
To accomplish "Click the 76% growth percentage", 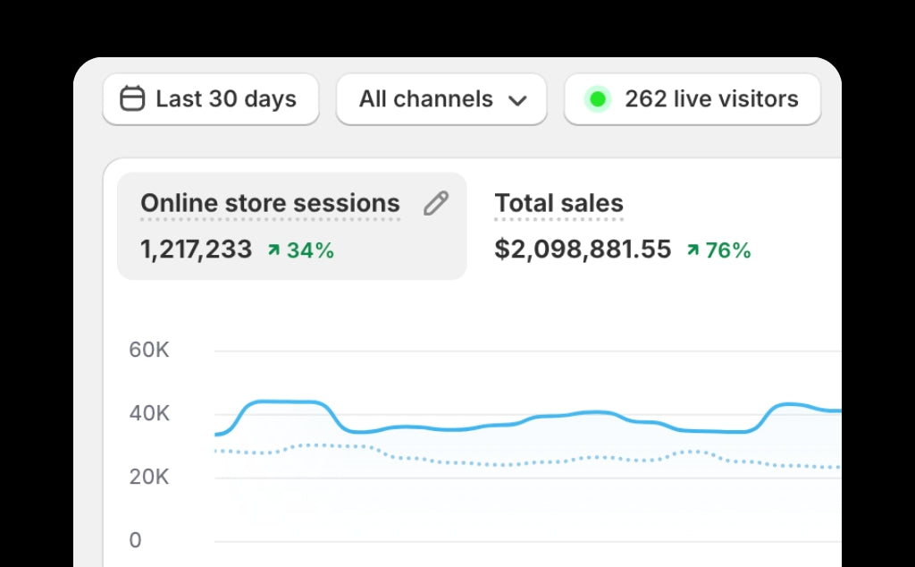I will 728,250.
